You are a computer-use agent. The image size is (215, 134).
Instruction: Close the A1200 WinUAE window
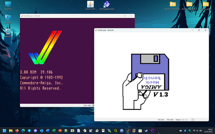point(131,16)
